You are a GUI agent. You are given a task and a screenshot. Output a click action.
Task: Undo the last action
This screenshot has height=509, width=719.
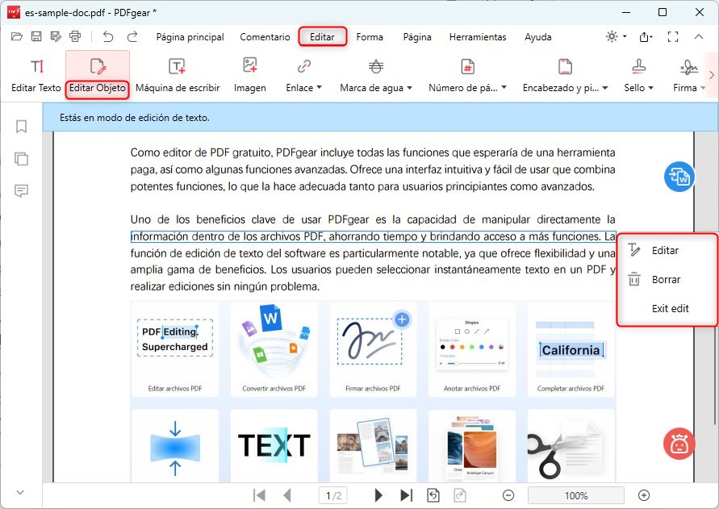tap(108, 36)
